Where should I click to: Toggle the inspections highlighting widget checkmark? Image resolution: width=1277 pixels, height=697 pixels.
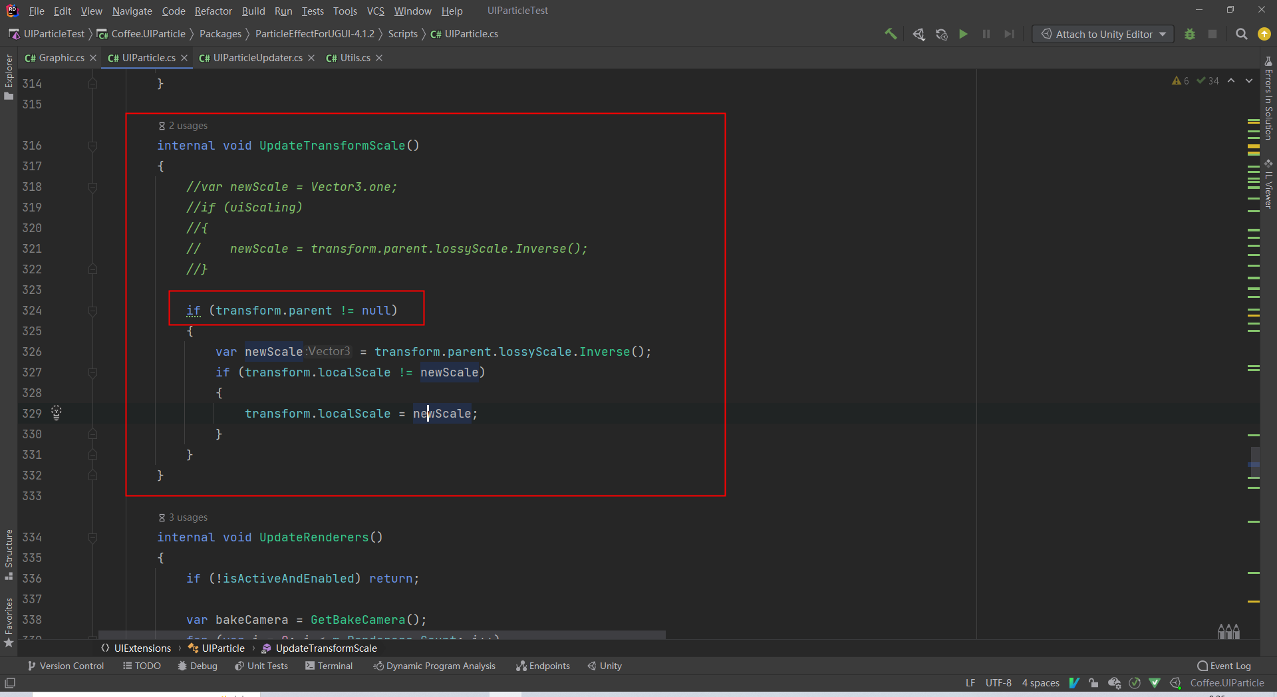pos(1134,683)
